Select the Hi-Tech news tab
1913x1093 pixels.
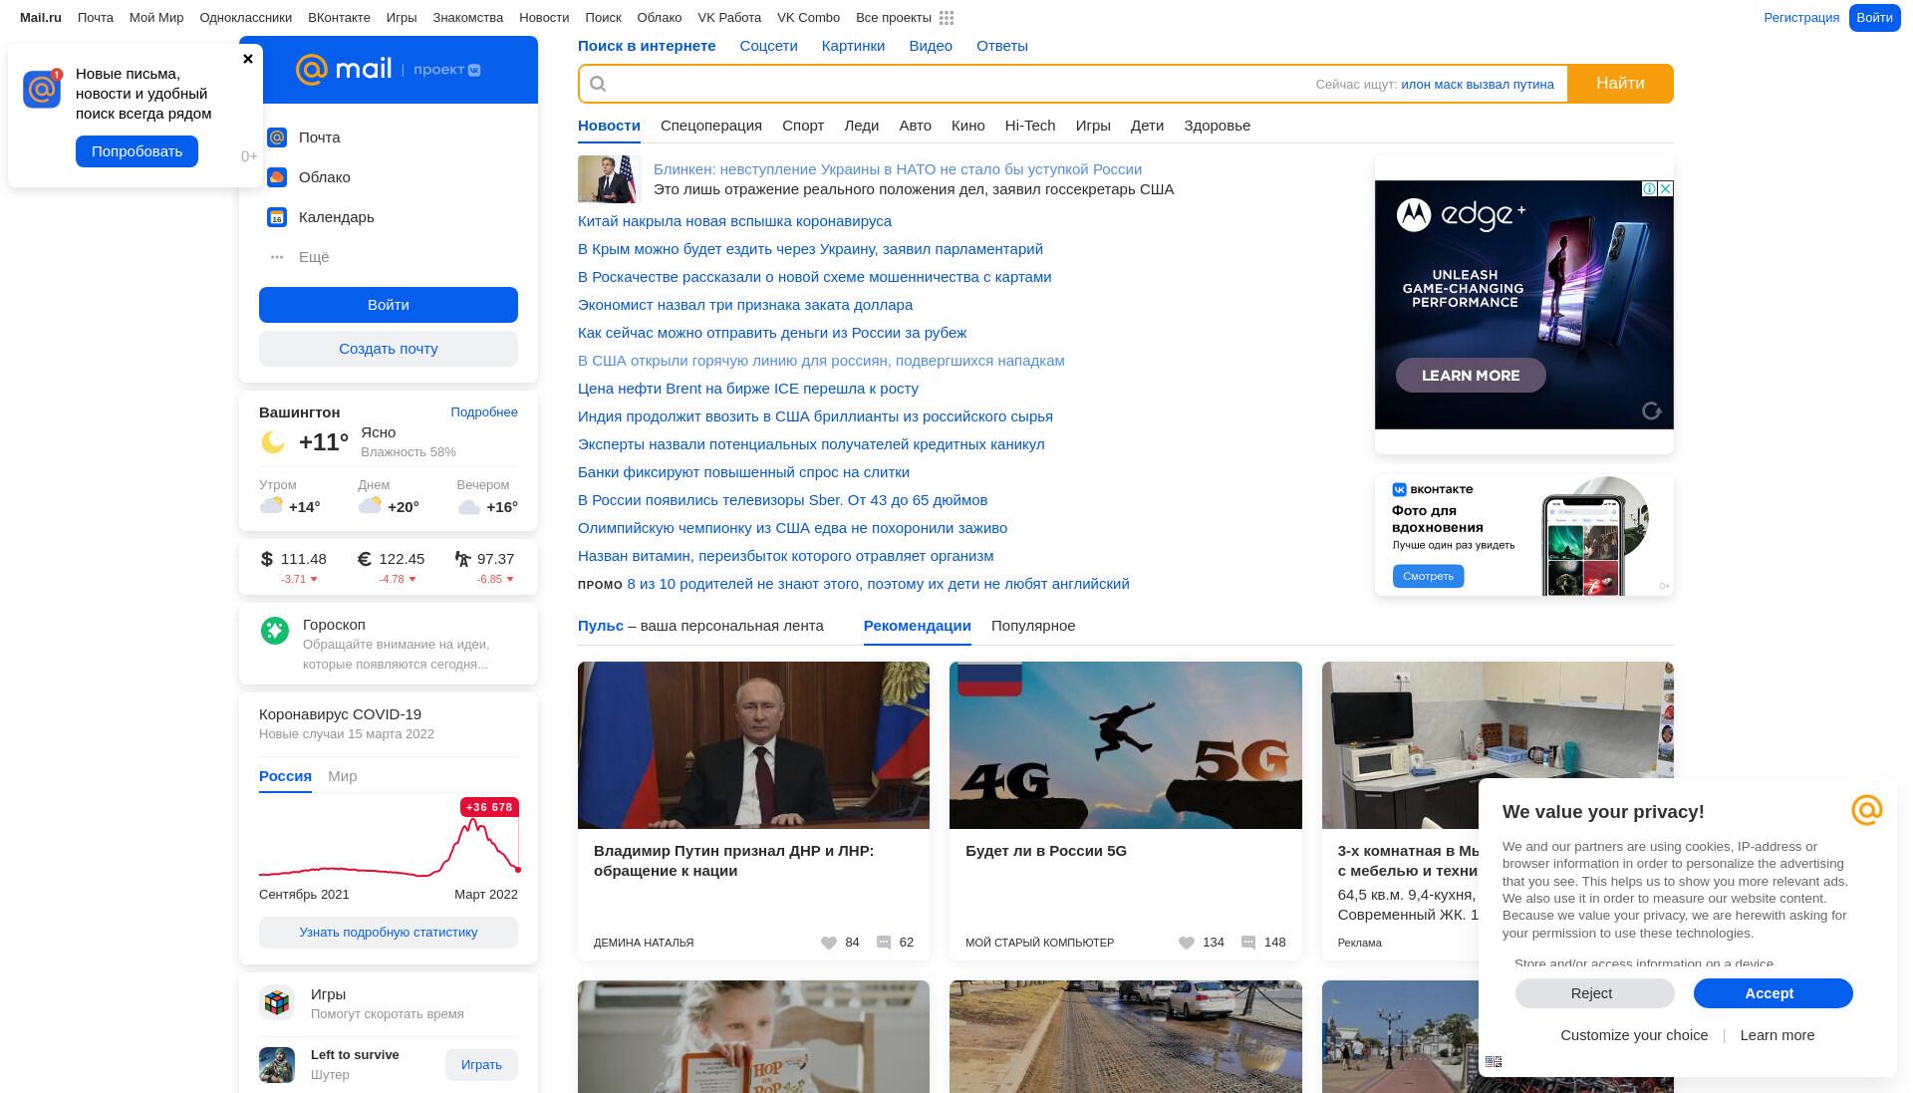click(x=1030, y=126)
